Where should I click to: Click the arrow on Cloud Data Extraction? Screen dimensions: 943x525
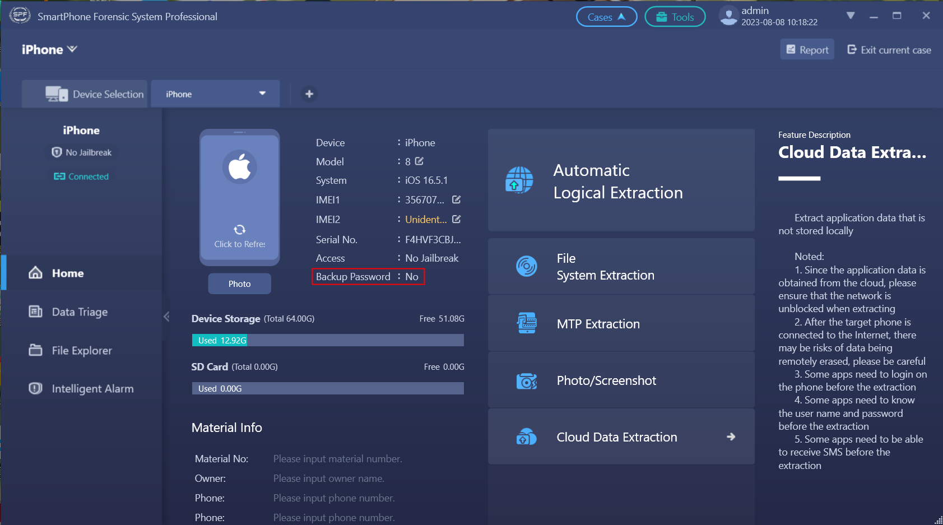tap(731, 436)
